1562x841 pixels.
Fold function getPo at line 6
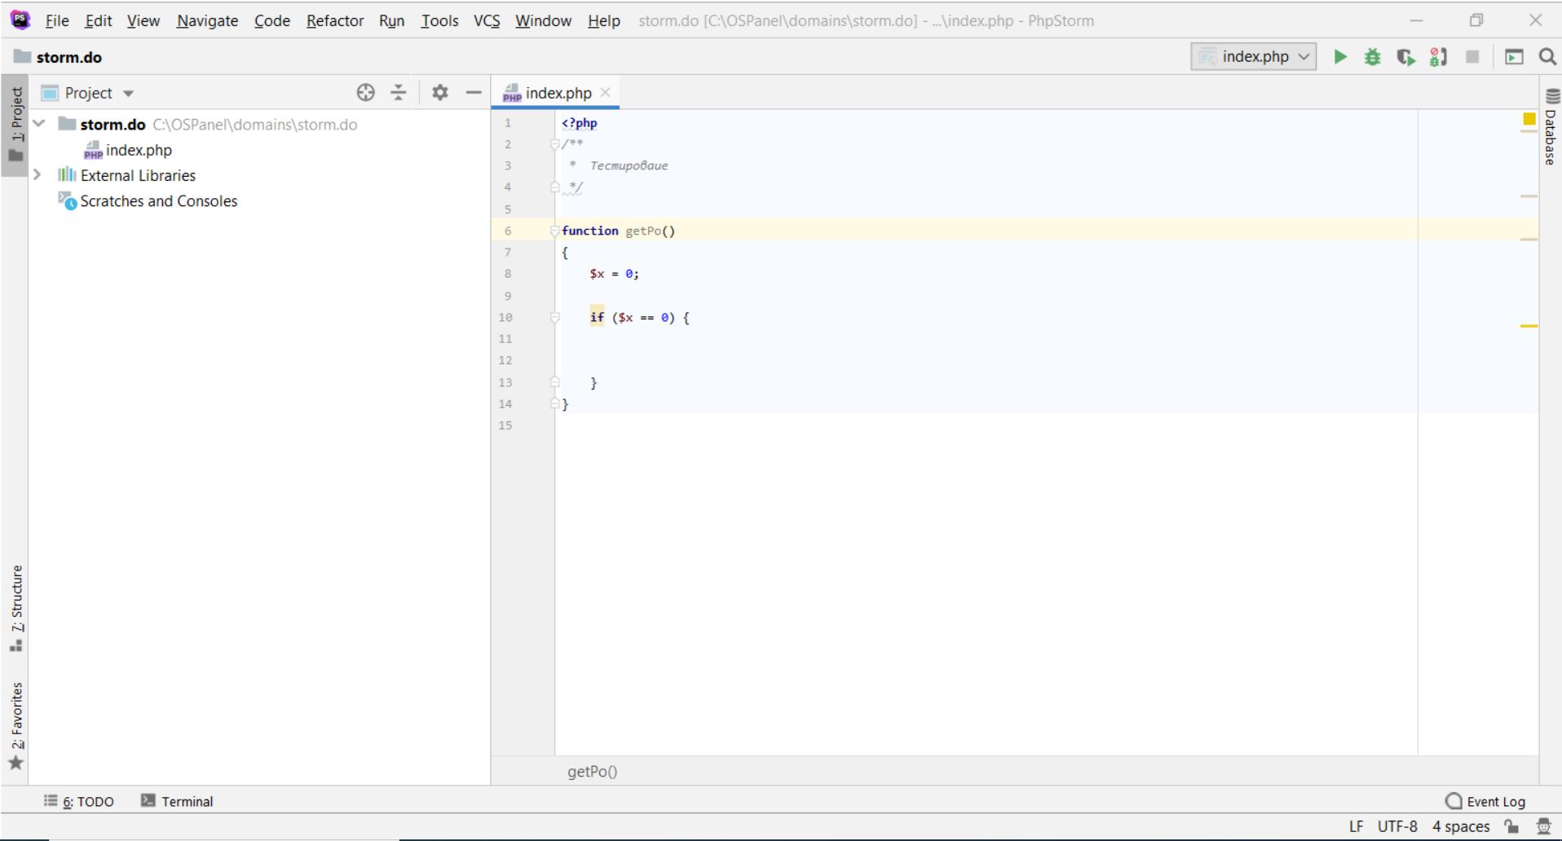[554, 231]
